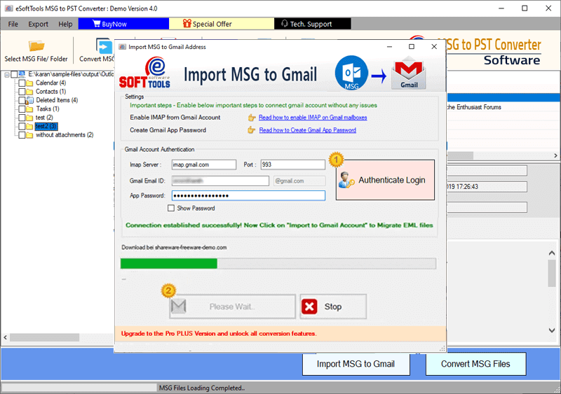The height and width of the screenshot is (394, 561).
Task: Click the green import progress bar
Action: click(169, 264)
